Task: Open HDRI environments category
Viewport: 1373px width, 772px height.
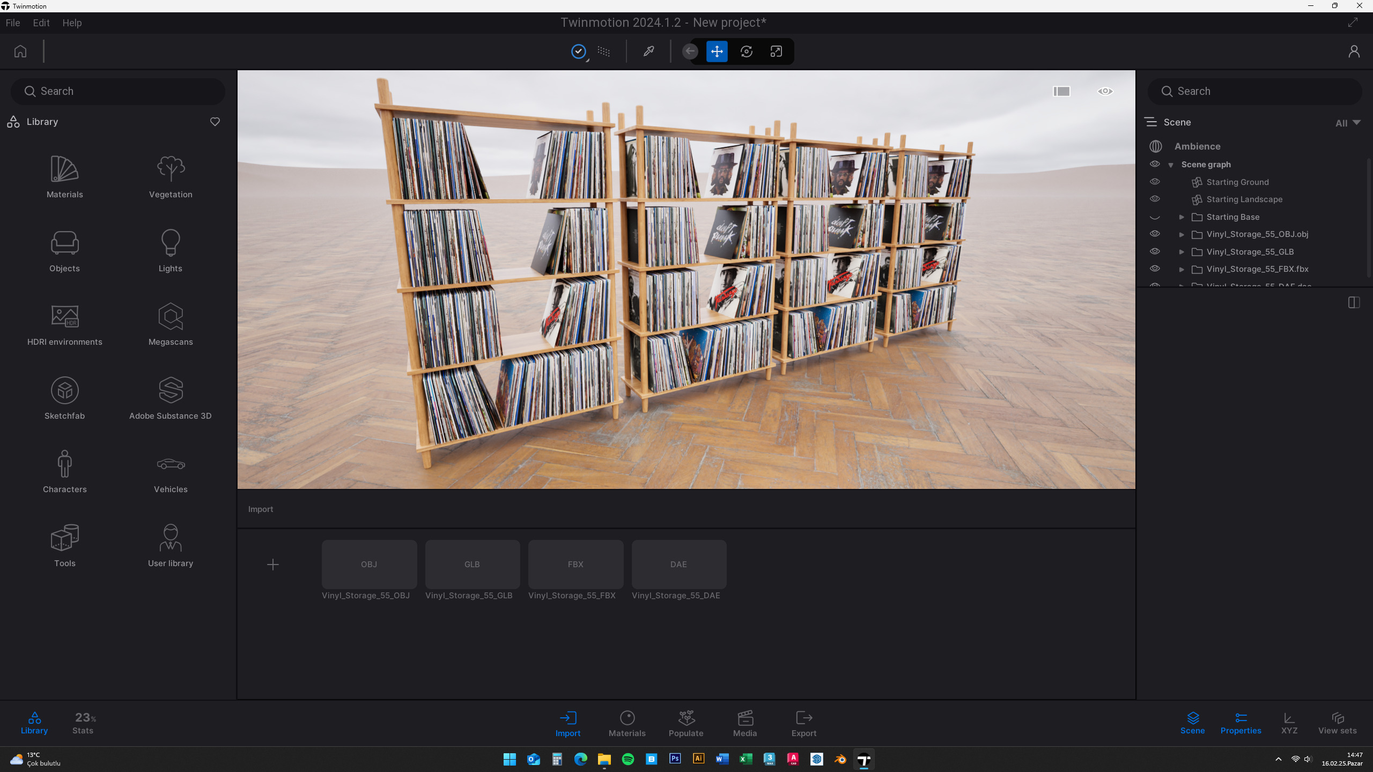Action: coord(64,325)
